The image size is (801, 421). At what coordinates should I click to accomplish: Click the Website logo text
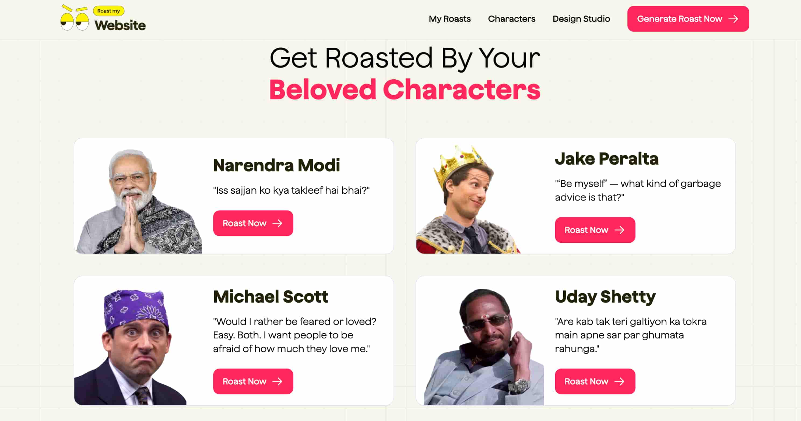pos(120,25)
